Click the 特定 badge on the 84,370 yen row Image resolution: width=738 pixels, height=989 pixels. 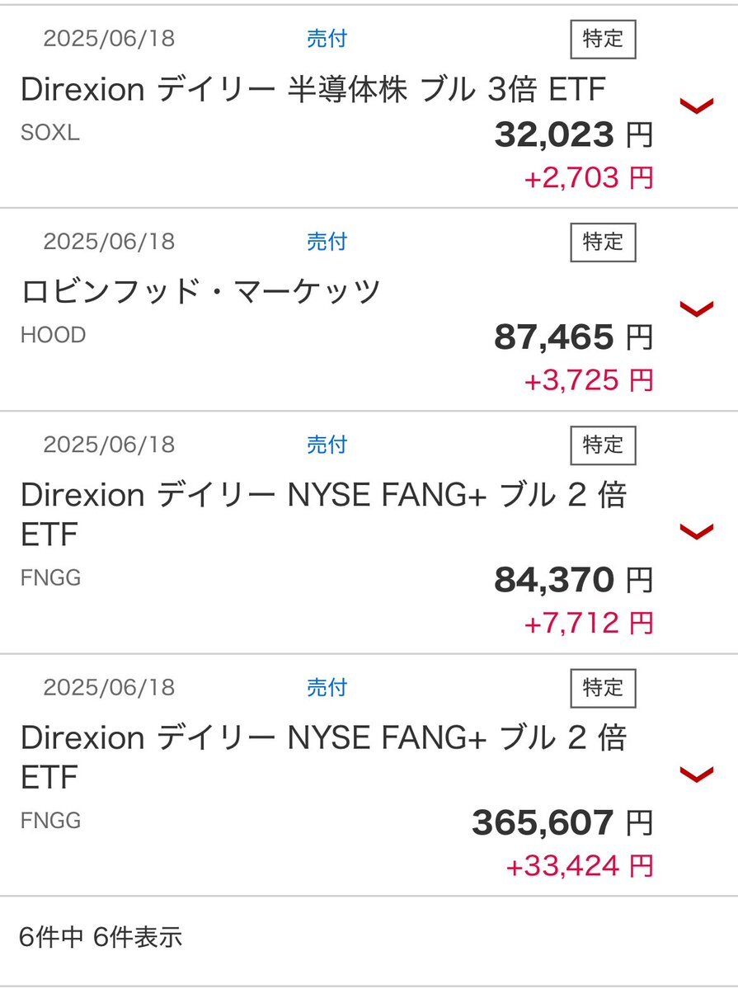[x=603, y=445]
